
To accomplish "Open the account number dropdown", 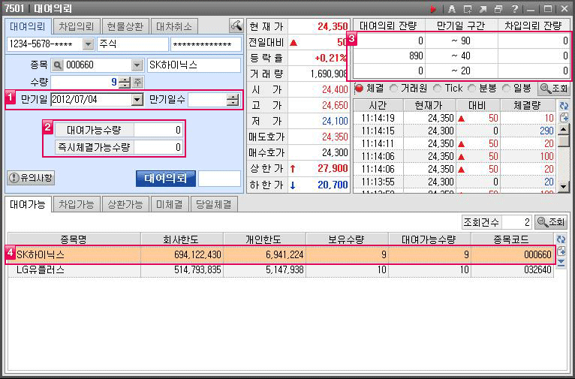I will point(89,44).
